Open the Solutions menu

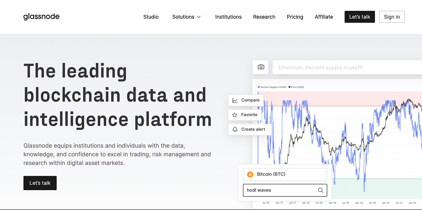[187, 17]
